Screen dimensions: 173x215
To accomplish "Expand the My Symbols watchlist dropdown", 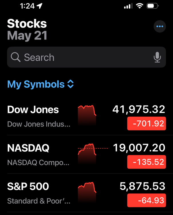I will click(41, 84).
